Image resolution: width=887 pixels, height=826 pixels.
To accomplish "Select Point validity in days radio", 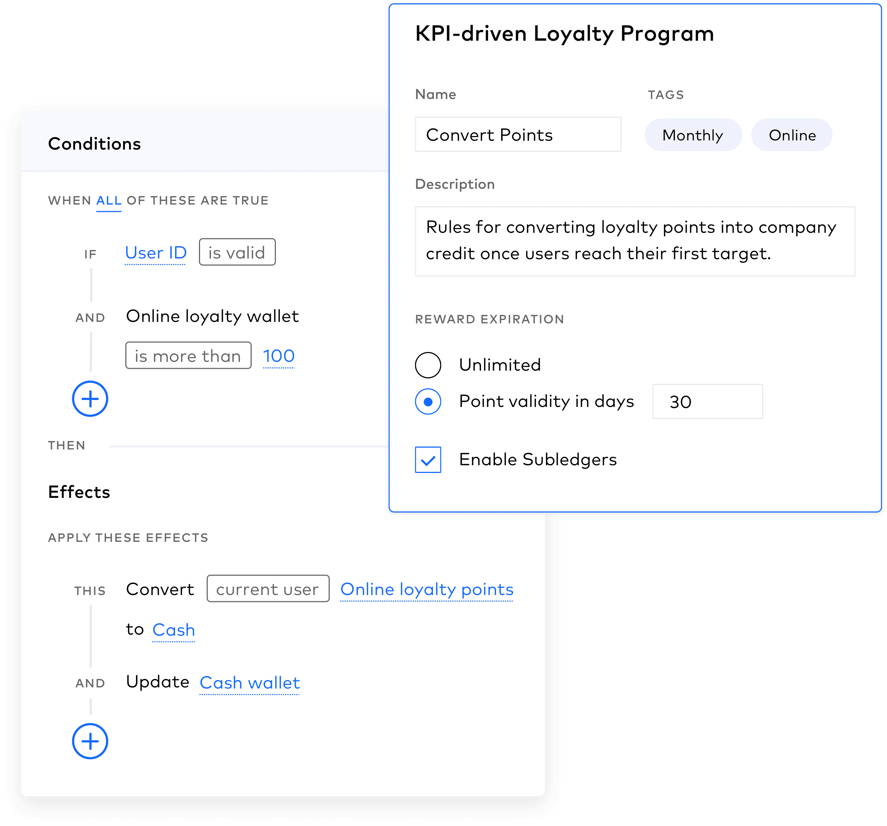I will coord(428,401).
